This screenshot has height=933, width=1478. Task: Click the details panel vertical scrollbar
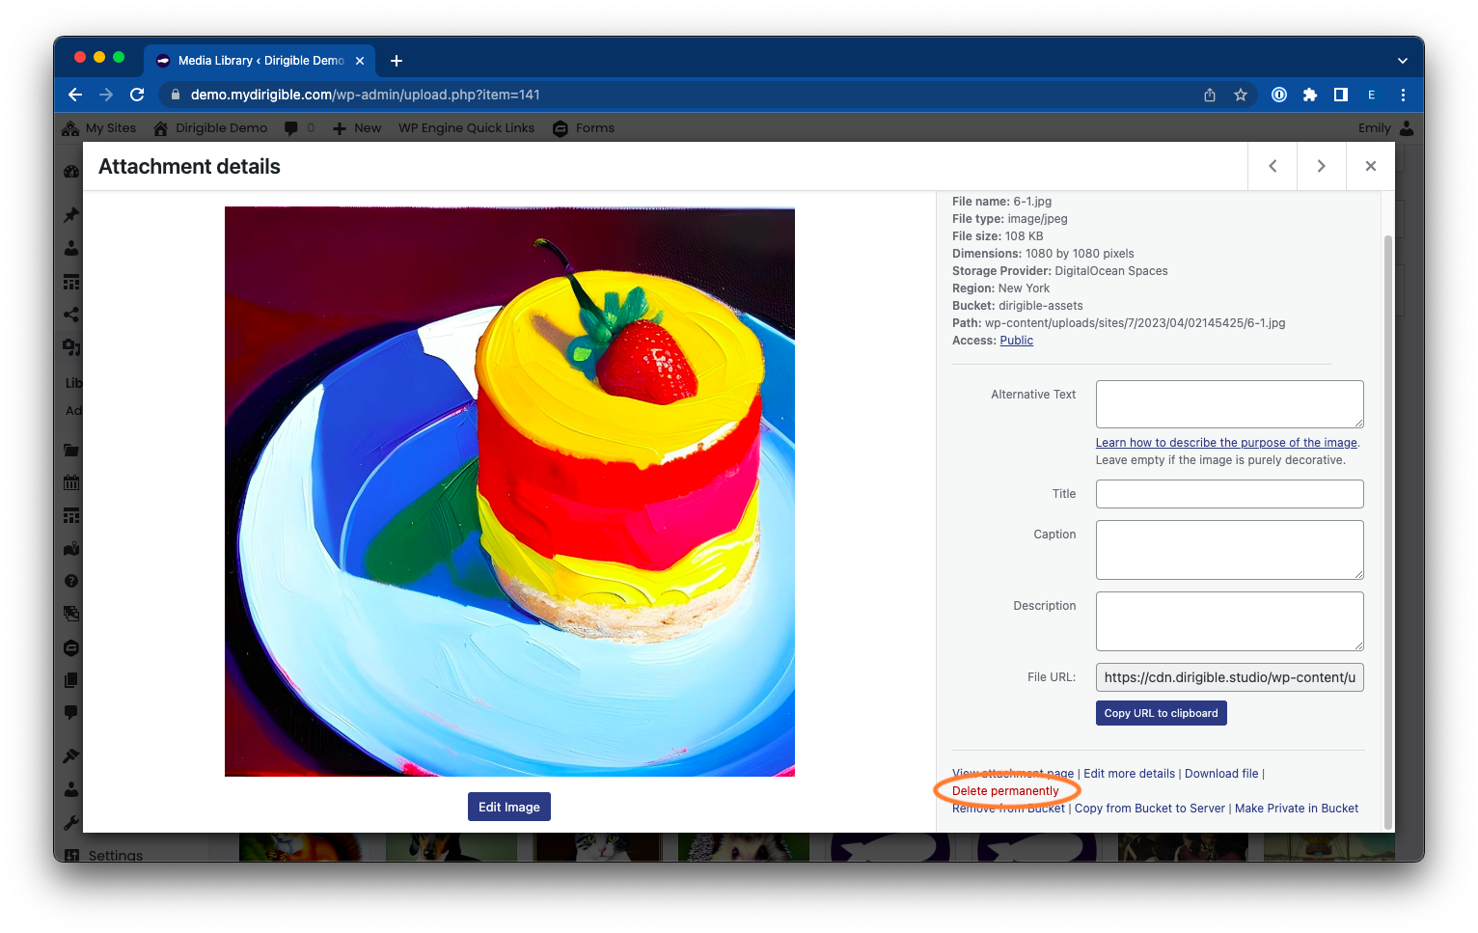(x=1388, y=531)
